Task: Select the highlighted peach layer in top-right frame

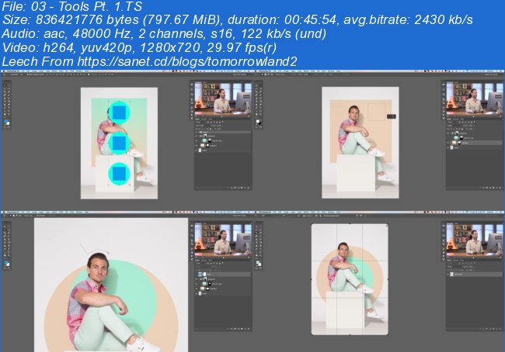Action: 475,143
